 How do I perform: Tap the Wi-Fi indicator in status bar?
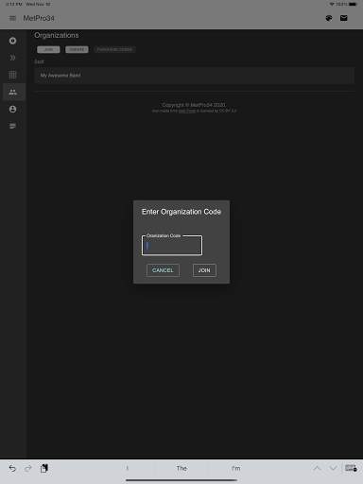[332, 5]
